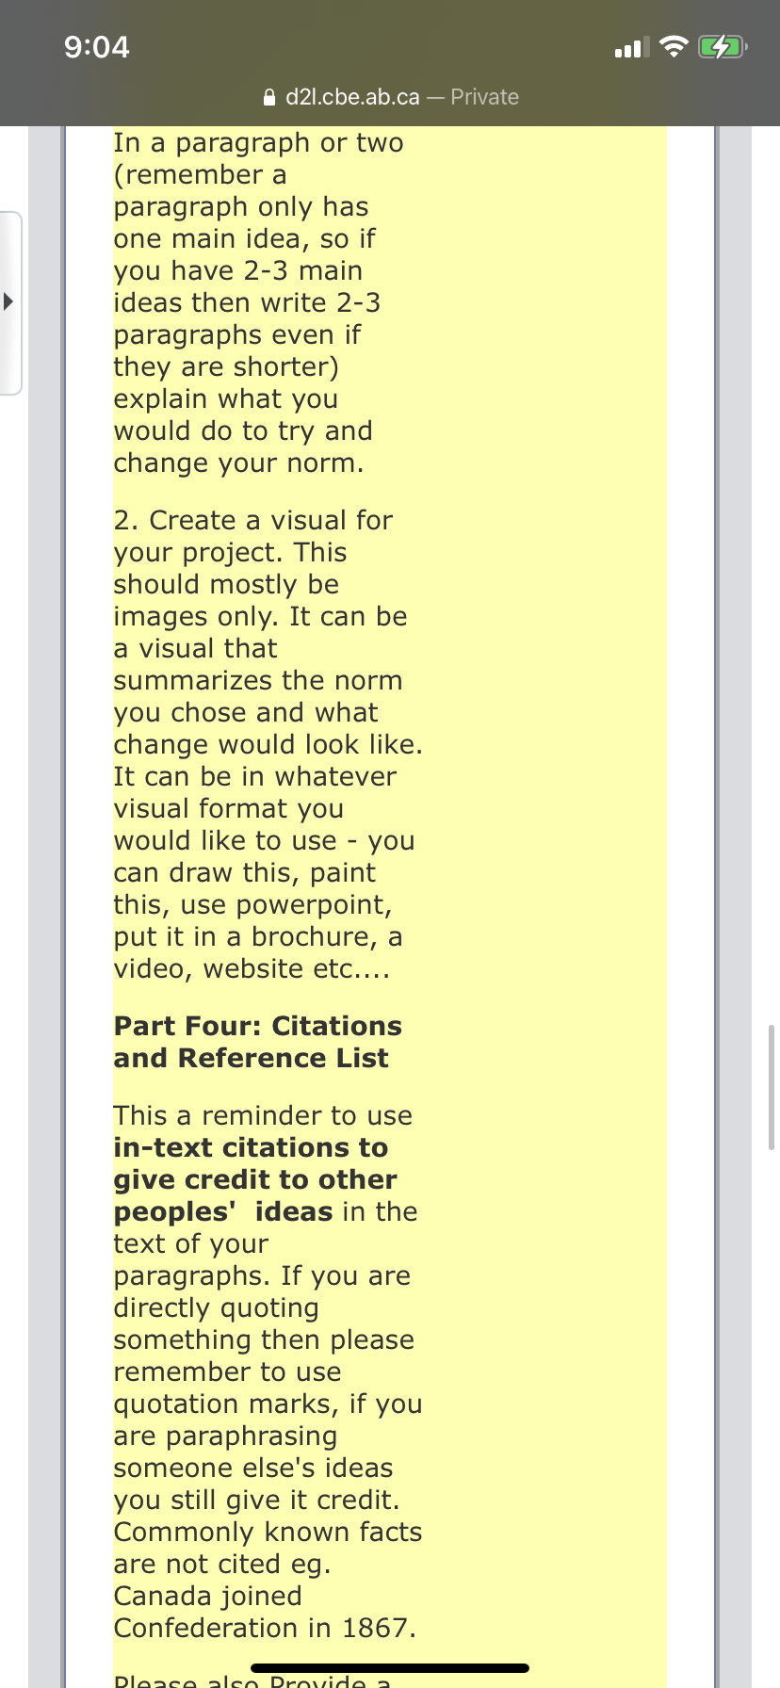Tap the Wi-Fi status icon
Screen dimensions: 780x1688
click(x=674, y=47)
